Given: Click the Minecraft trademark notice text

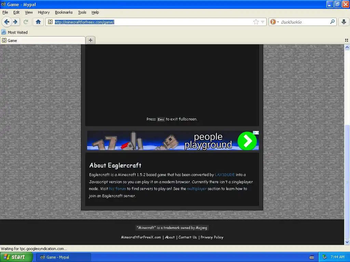Looking at the screenshot, I should [x=172, y=228].
